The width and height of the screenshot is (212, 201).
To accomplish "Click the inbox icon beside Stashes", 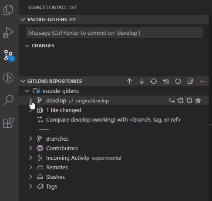I will [x=40, y=177].
